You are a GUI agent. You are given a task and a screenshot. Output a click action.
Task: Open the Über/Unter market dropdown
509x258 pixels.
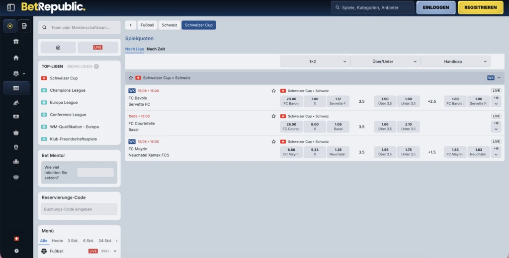[386, 62]
